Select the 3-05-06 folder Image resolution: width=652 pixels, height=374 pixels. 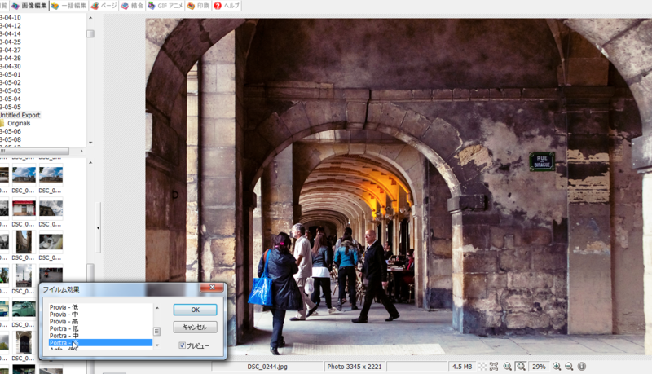click(11, 131)
